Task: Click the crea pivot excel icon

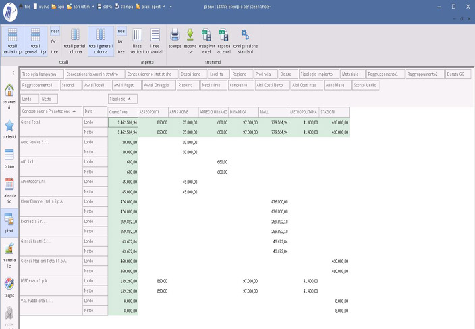Action: tap(207, 35)
